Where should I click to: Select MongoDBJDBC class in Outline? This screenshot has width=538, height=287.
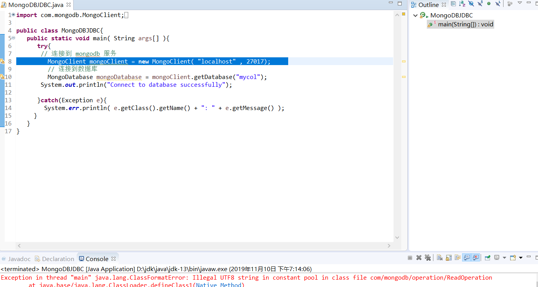tap(451, 15)
